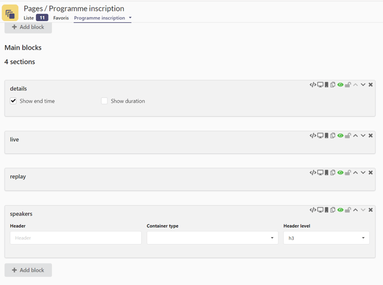The image size is (383, 285).
Task: Uncheck the Show end time checkbox
Action: [x=13, y=101]
